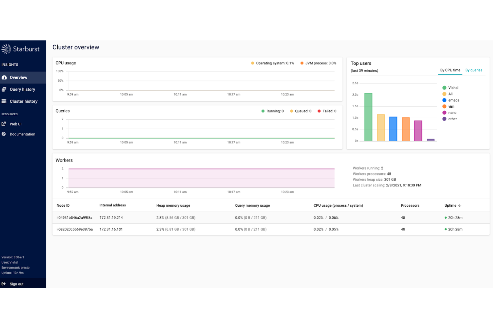
Task: Click Sign out at the bottom
Action: coord(17,284)
